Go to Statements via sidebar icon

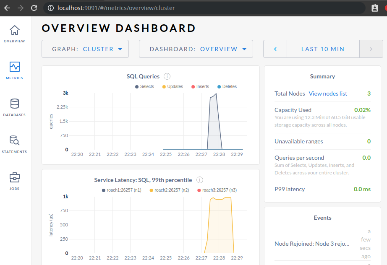(x=15, y=140)
